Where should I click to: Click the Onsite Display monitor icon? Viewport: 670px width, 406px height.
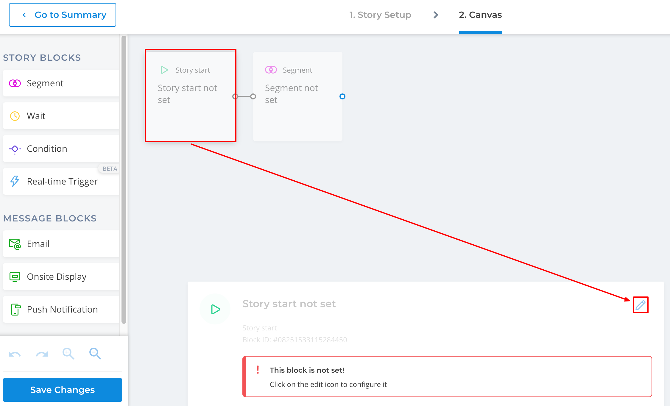coord(15,277)
